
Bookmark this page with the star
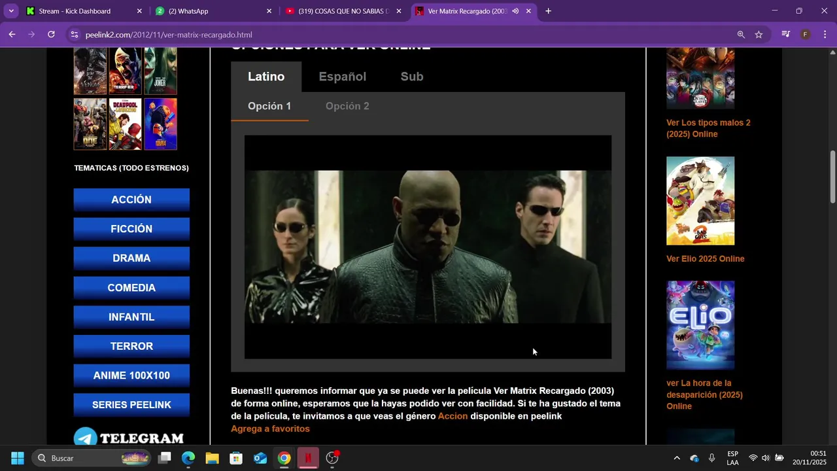[759, 35]
